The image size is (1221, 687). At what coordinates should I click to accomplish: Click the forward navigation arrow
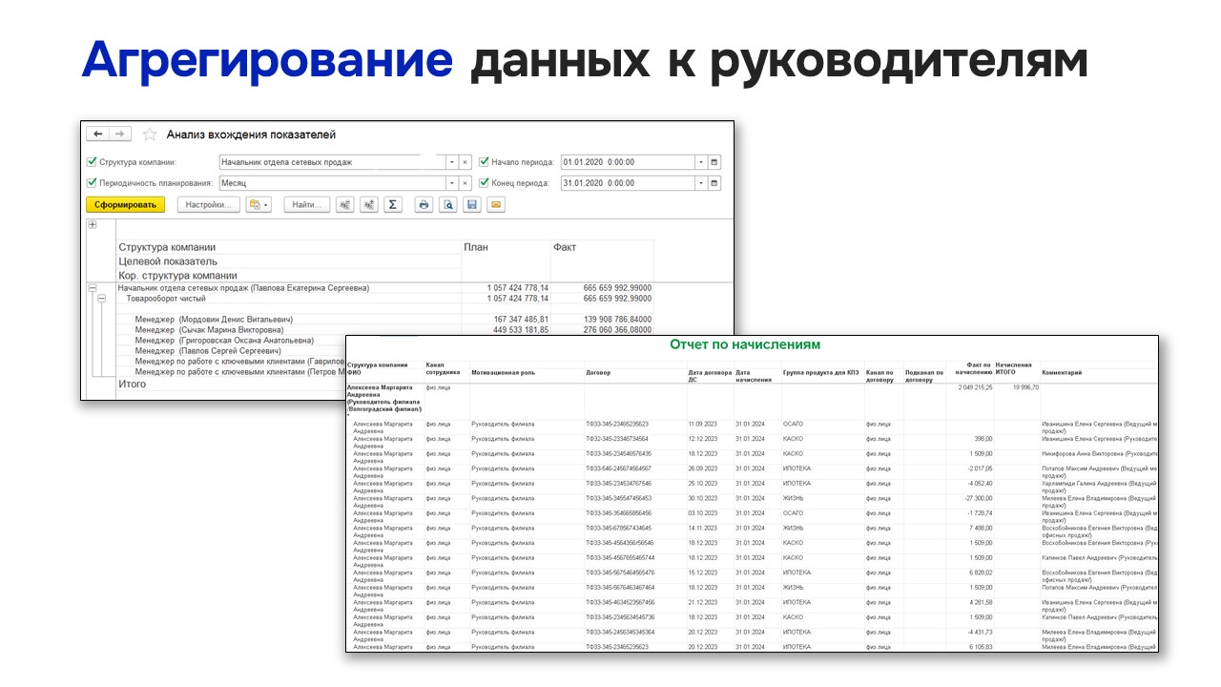point(120,135)
